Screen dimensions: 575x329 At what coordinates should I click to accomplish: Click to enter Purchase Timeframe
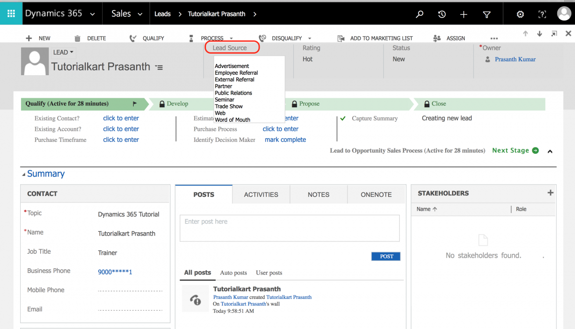tap(121, 140)
